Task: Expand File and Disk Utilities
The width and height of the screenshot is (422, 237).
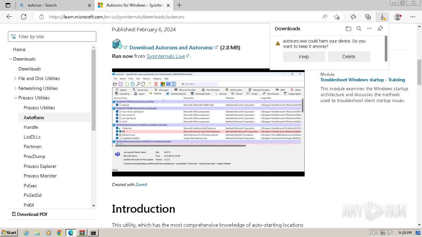Action: tap(16, 78)
